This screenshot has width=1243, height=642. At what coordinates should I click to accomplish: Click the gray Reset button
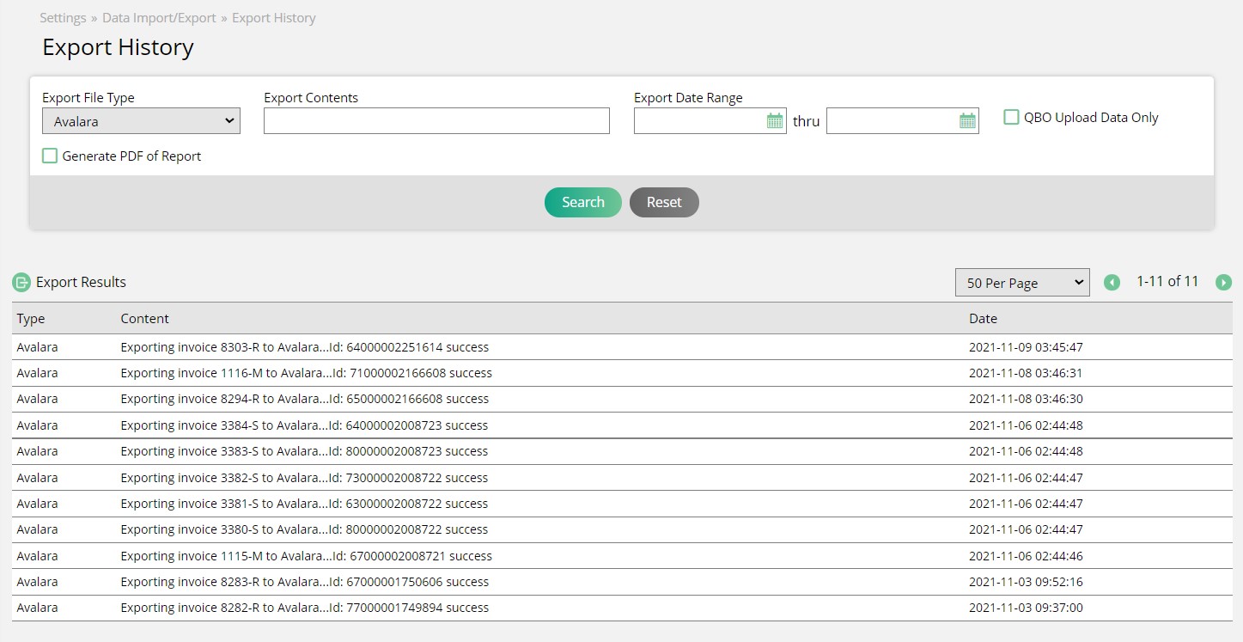[664, 203]
